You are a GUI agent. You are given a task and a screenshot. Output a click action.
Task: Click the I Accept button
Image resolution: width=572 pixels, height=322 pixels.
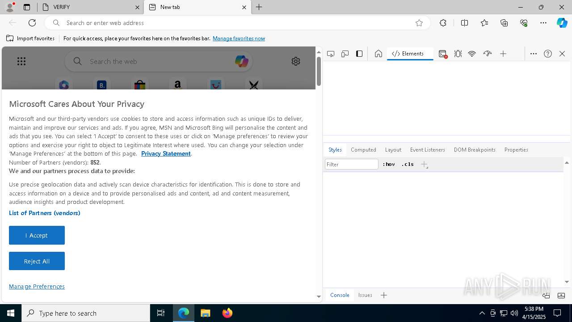coord(37,235)
